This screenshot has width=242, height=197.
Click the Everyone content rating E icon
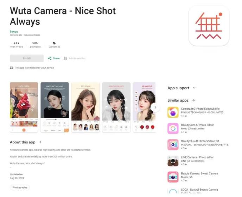tap(54, 43)
